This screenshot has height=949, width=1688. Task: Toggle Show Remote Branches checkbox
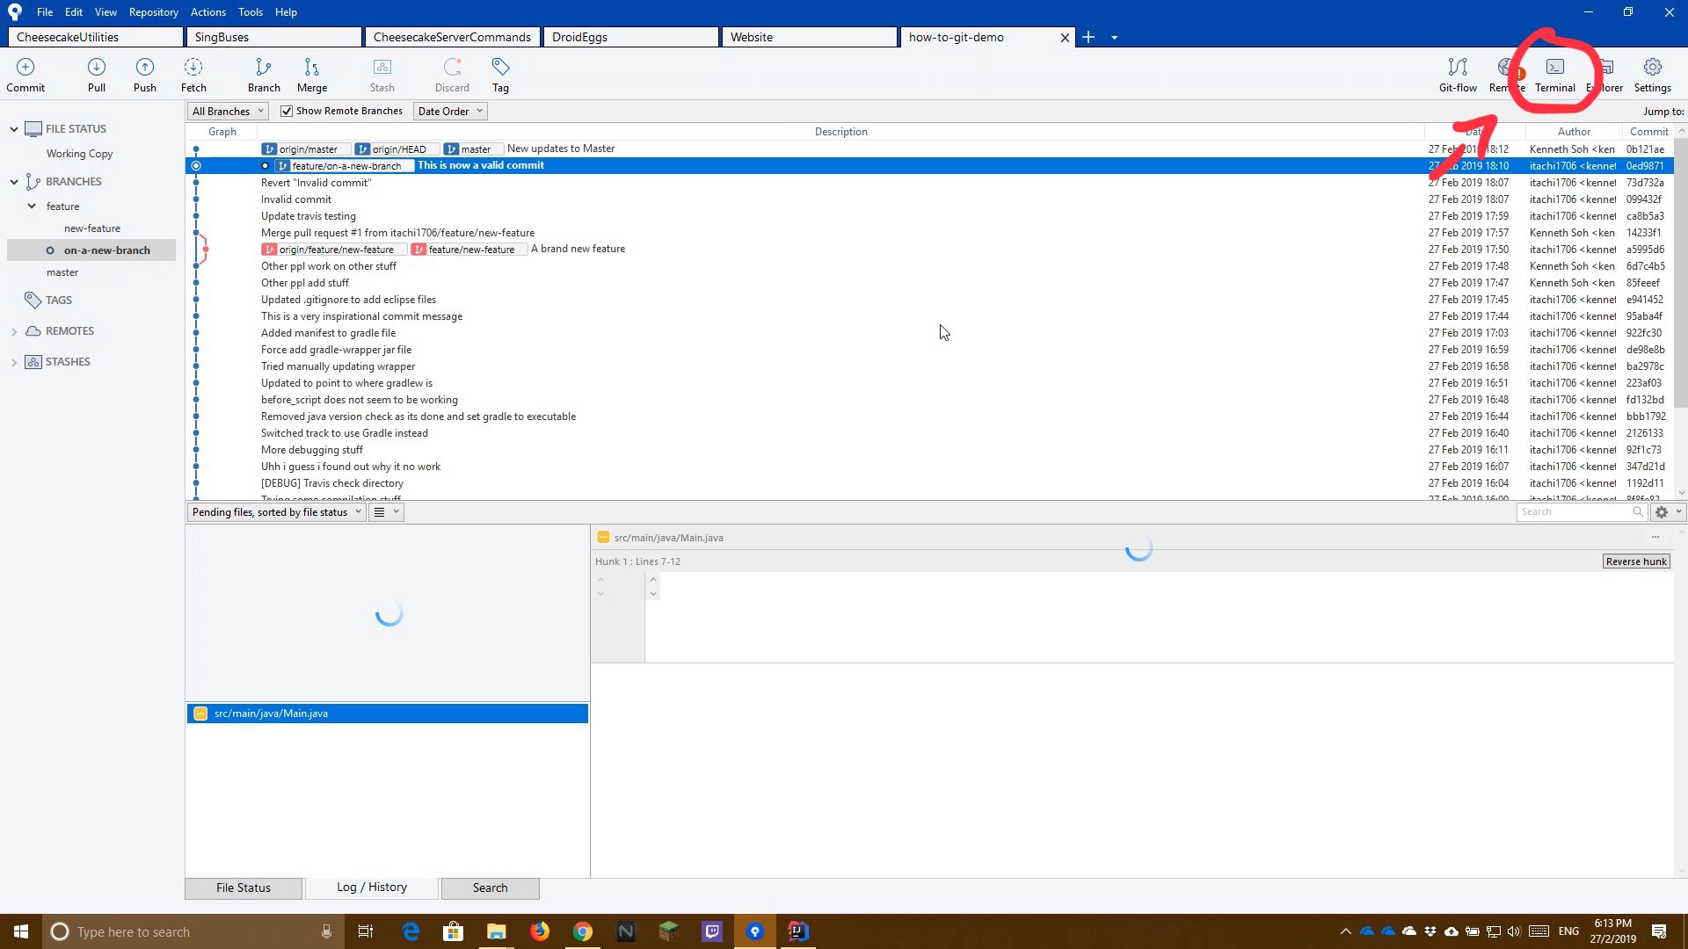point(287,110)
